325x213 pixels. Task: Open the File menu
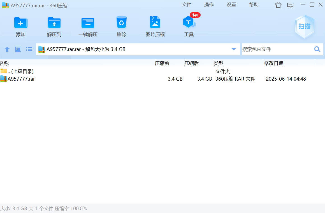click(186, 5)
